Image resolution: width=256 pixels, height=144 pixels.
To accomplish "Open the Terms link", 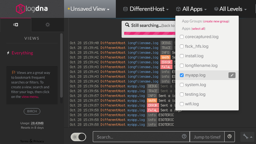I will pyautogui.click(x=24, y=141).
